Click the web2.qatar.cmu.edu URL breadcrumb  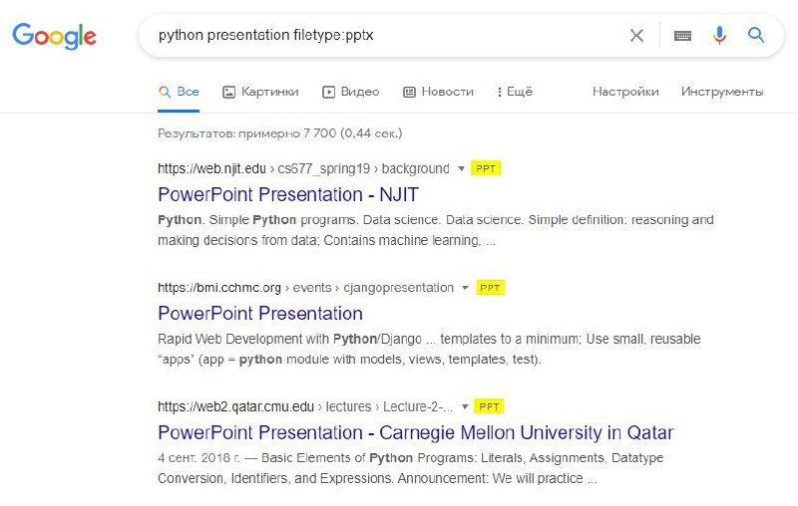[305, 406]
